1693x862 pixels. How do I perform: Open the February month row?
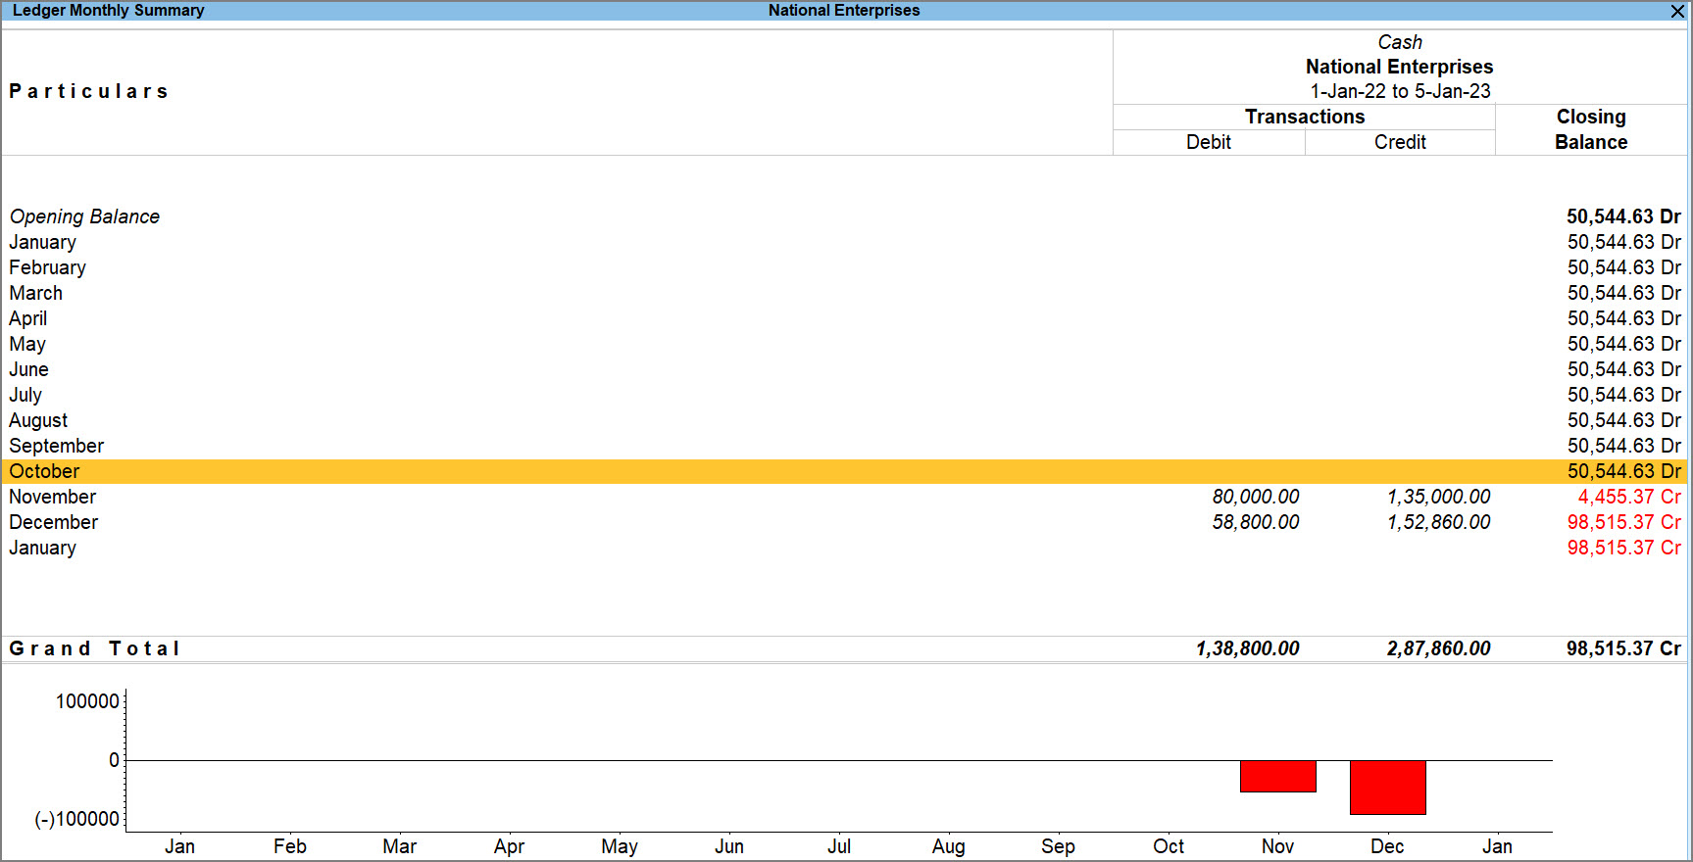click(x=845, y=267)
